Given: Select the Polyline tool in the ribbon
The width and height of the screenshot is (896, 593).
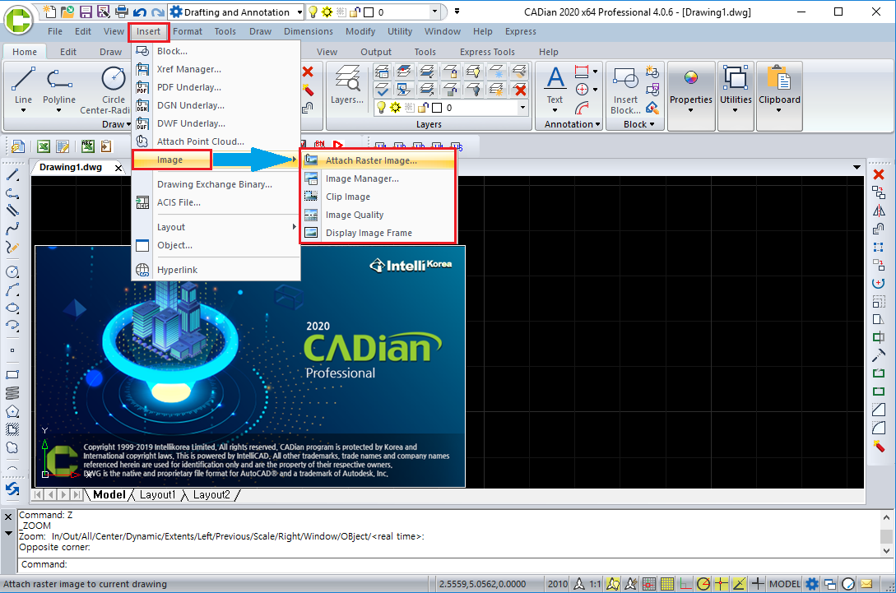Looking at the screenshot, I should click(x=59, y=89).
